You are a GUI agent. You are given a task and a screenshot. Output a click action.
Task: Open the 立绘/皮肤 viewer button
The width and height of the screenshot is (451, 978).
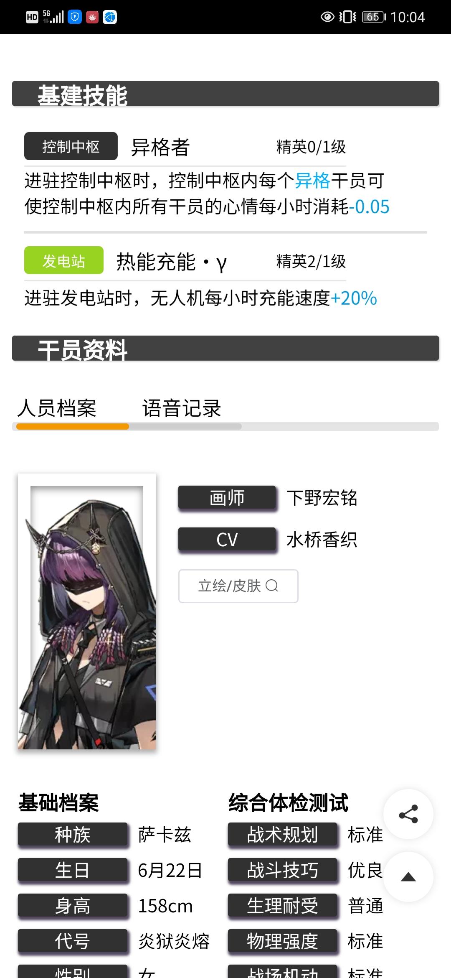point(238,586)
